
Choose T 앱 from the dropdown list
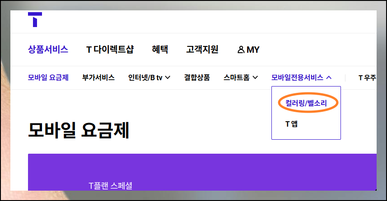pyautogui.click(x=291, y=124)
